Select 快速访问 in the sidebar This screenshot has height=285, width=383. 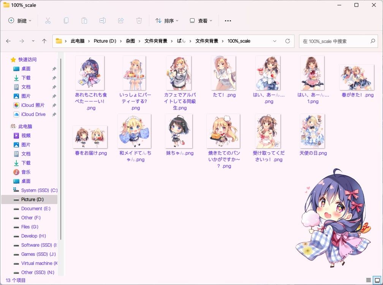point(27,60)
